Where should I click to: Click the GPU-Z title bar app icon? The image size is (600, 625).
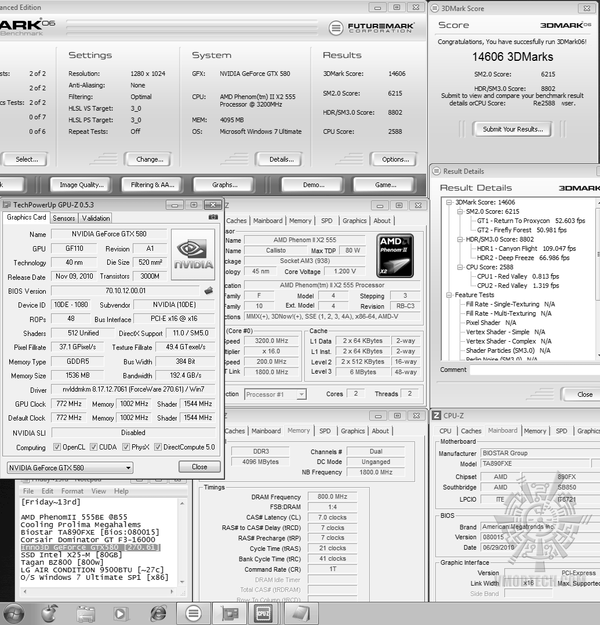tap(7, 205)
